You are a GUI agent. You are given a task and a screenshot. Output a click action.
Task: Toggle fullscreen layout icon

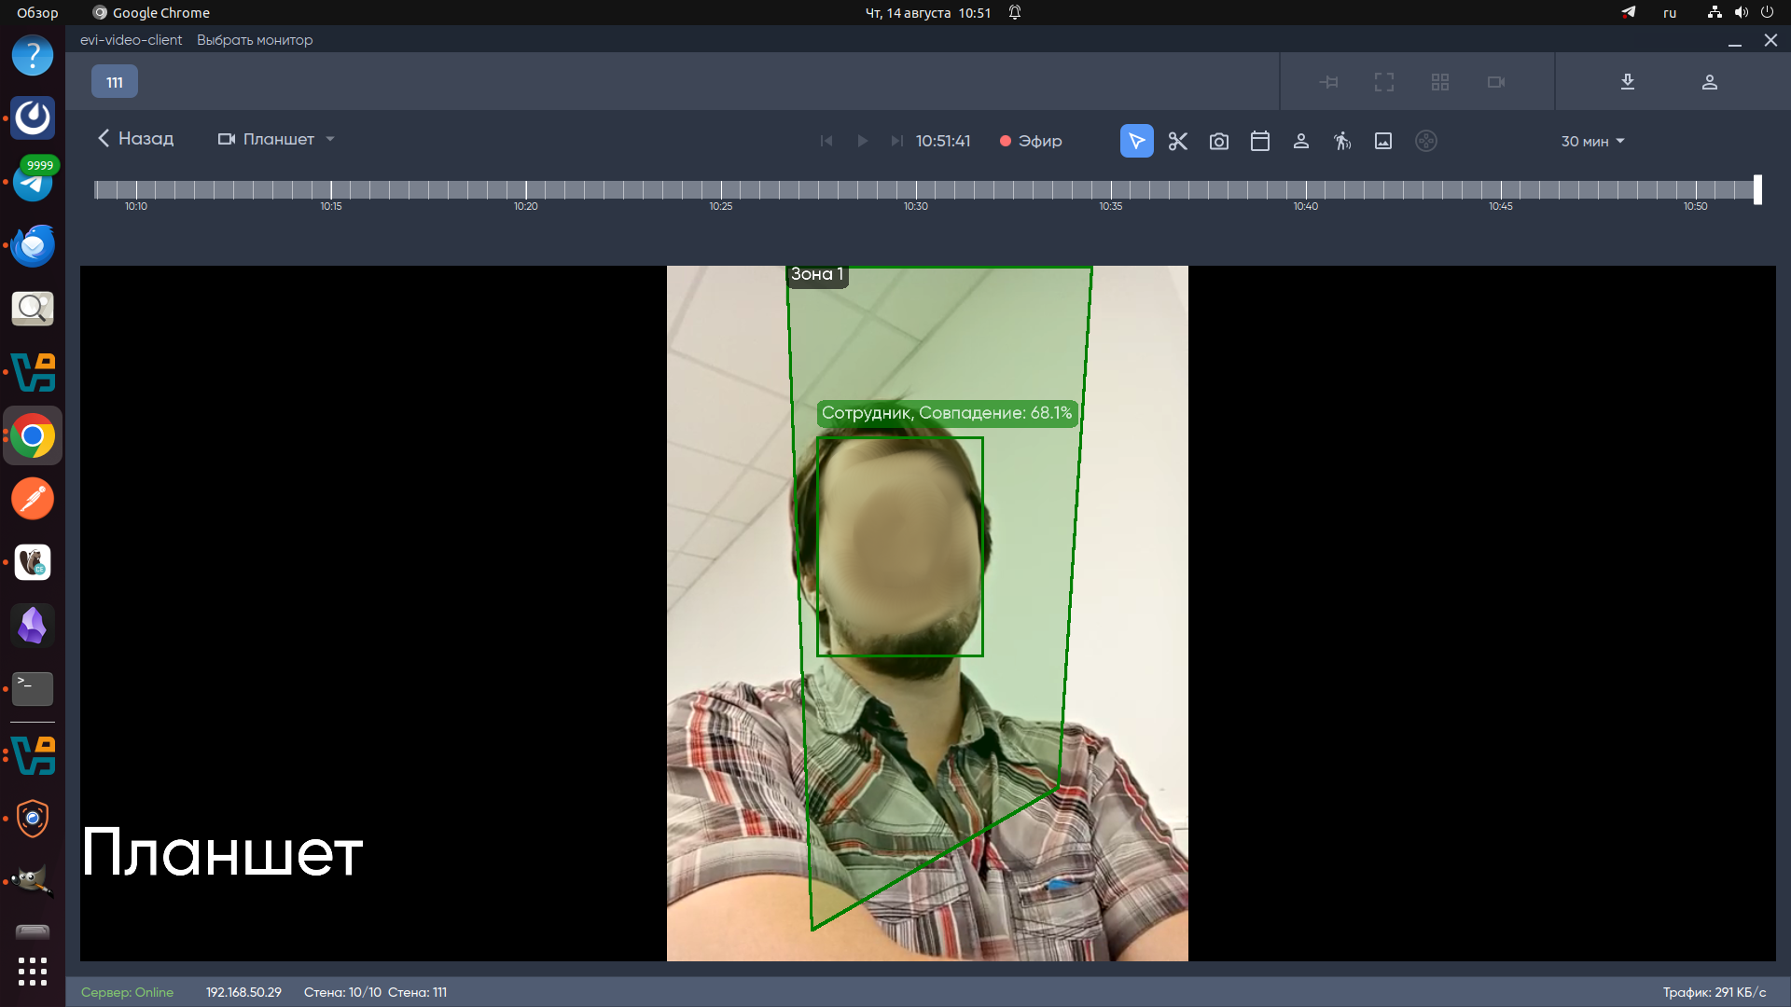coord(1384,82)
